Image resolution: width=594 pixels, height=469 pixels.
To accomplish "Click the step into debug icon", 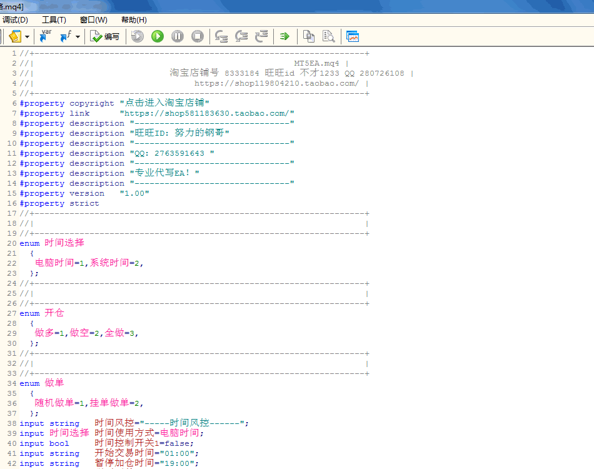I will tap(221, 36).
